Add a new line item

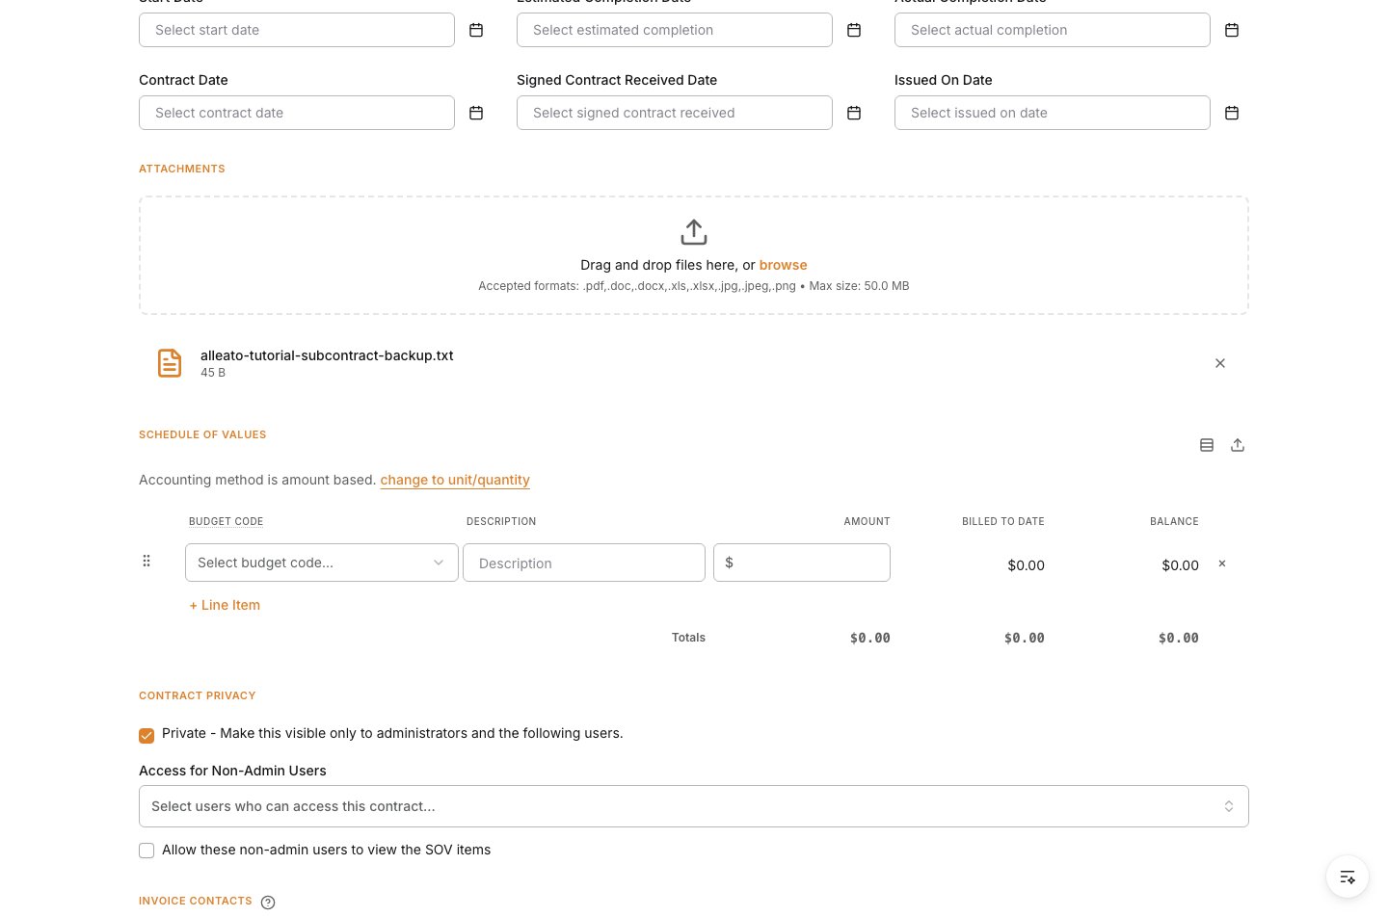pos(225,605)
